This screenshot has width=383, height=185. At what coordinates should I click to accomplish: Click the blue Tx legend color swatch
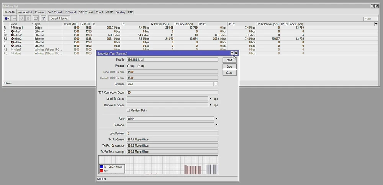pyautogui.click(x=101, y=167)
